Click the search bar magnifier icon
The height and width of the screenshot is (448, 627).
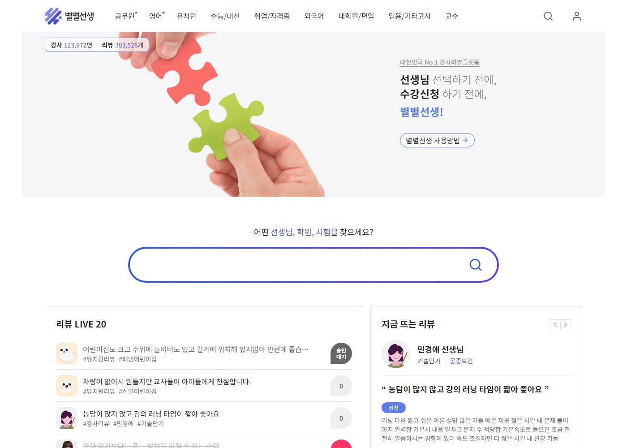(x=476, y=265)
